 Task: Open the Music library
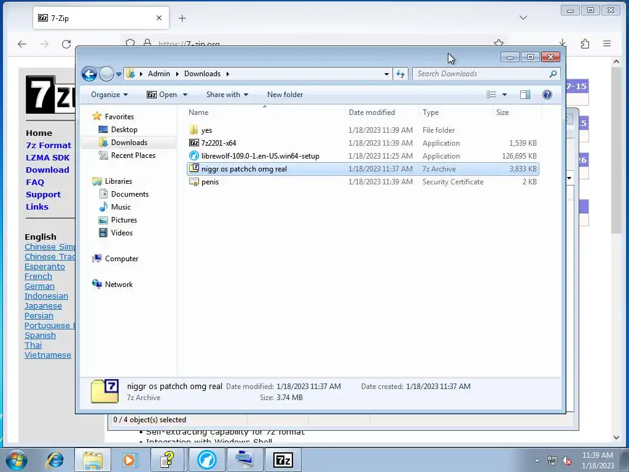(x=121, y=207)
